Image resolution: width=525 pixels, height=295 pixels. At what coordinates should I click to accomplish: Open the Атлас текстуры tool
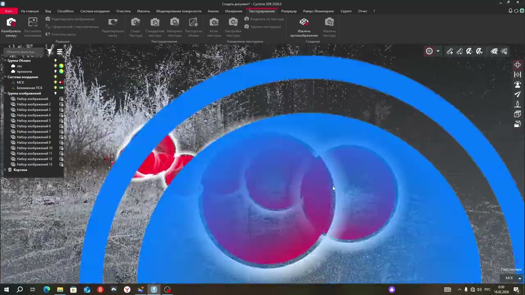[x=214, y=27]
